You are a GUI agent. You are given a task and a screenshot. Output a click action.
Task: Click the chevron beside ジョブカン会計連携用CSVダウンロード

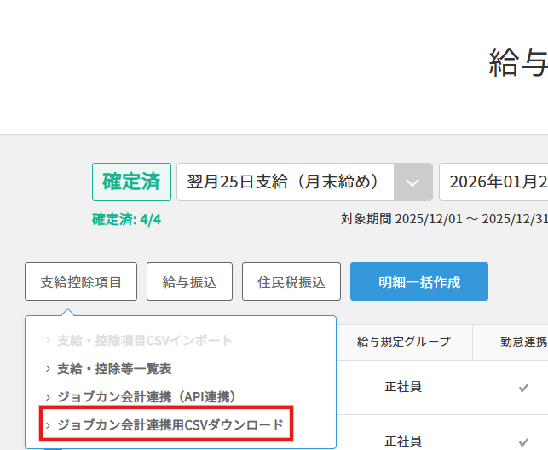(48, 425)
